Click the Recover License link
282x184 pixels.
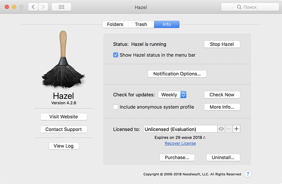[x=180, y=143]
